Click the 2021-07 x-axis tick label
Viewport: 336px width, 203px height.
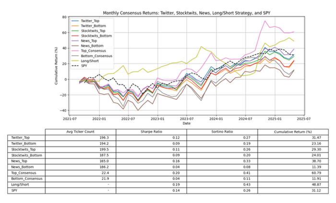70,119
